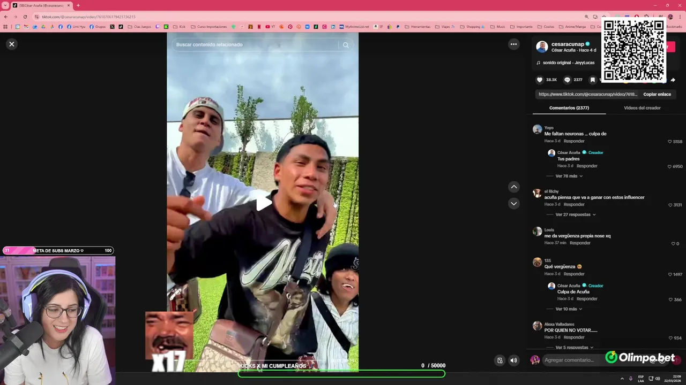Screen dimensions: 686x385
Task: Open 'sonido original - JeyyLucas' sound link
Action: coord(569,63)
